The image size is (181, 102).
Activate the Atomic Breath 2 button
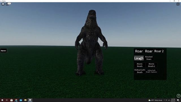(x=152, y=65)
